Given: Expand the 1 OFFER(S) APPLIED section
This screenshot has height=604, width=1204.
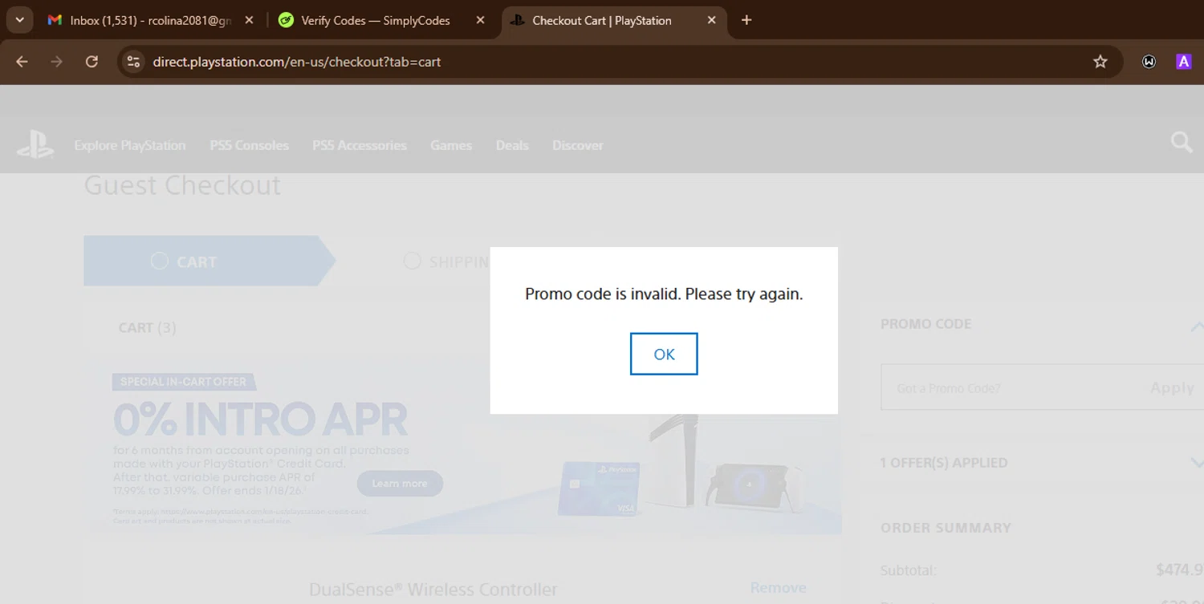Looking at the screenshot, I should coord(1196,463).
